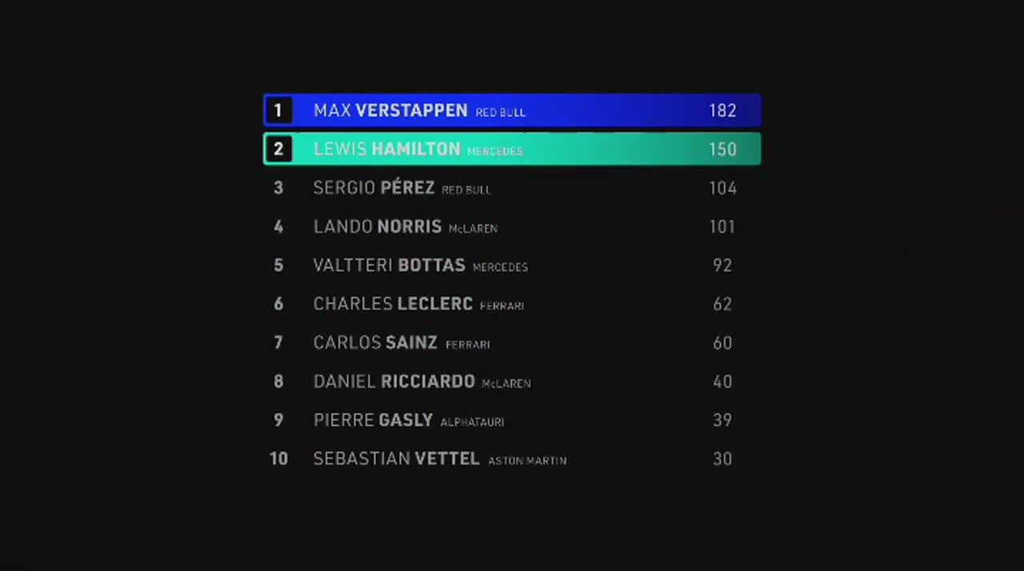The height and width of the screenshot is (571, 1024).
Task: Select Sebastian Vettel in tenth place
Action: 396,459
